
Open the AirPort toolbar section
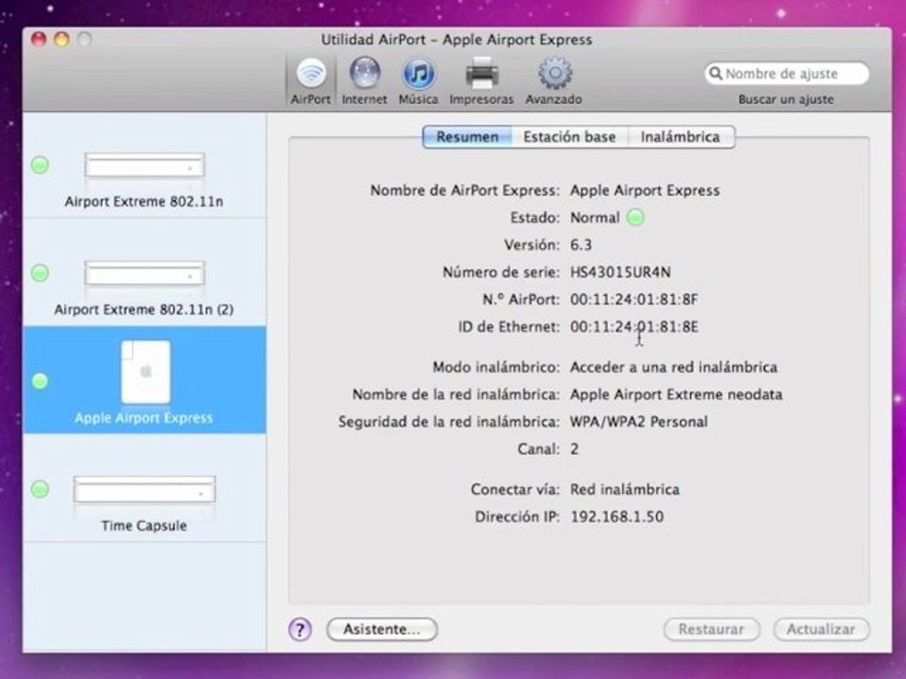[x=310, y=81]
